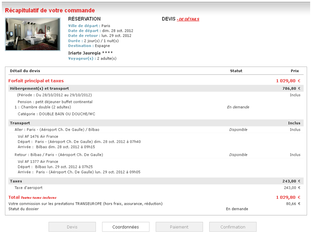Screen dimensions: 312x234
Task: Click the 'Total Toutes taxes incluses' label
Action: coord(32,197)
